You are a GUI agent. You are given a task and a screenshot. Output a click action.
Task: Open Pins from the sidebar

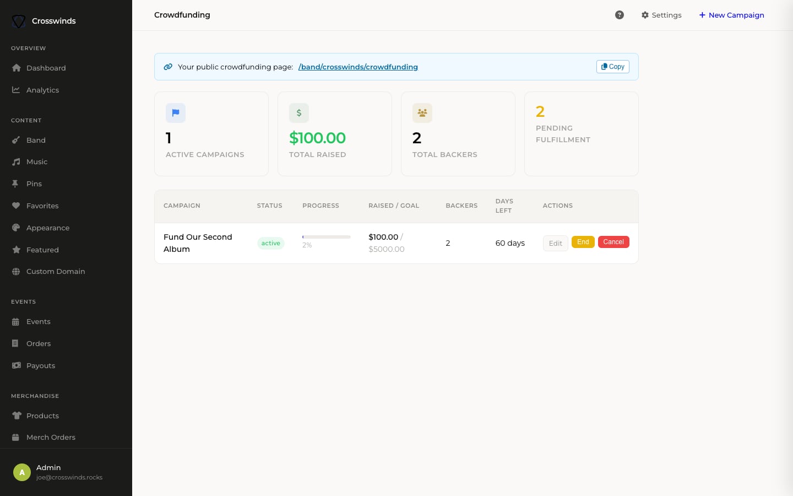click(x=66, y=184)
